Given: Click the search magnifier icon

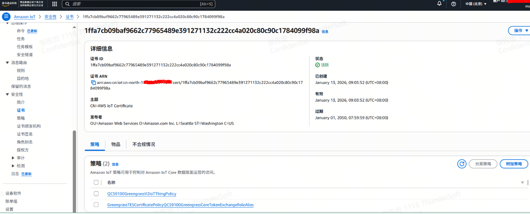Looking at the screenshot, I should click(x=67, y=4).
